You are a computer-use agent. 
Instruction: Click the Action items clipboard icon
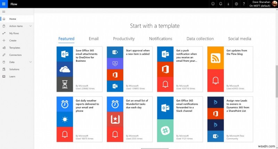pyautogui.click(x=4, y=26)
